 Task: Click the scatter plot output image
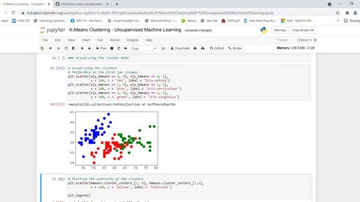point(114,140)
